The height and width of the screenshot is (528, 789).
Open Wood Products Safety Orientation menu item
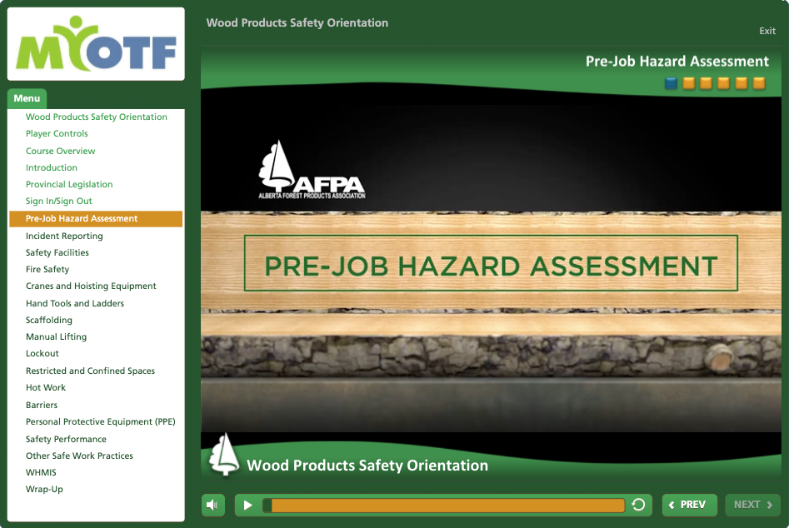click(x=96, y=117)
